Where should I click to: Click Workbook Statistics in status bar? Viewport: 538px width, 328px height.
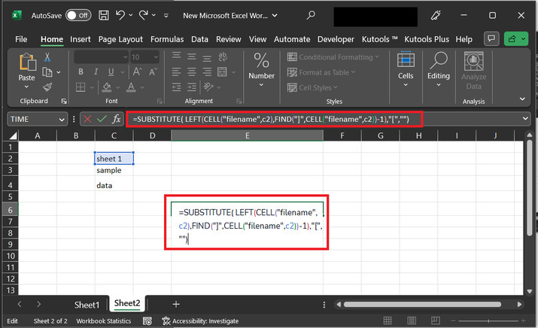pos(104,320)
